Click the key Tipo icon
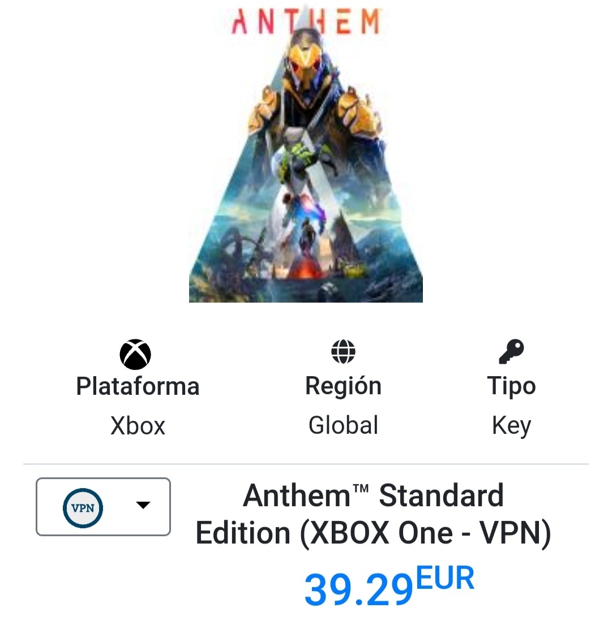Viewport: 608px width, 617px height. click(511, 351)
